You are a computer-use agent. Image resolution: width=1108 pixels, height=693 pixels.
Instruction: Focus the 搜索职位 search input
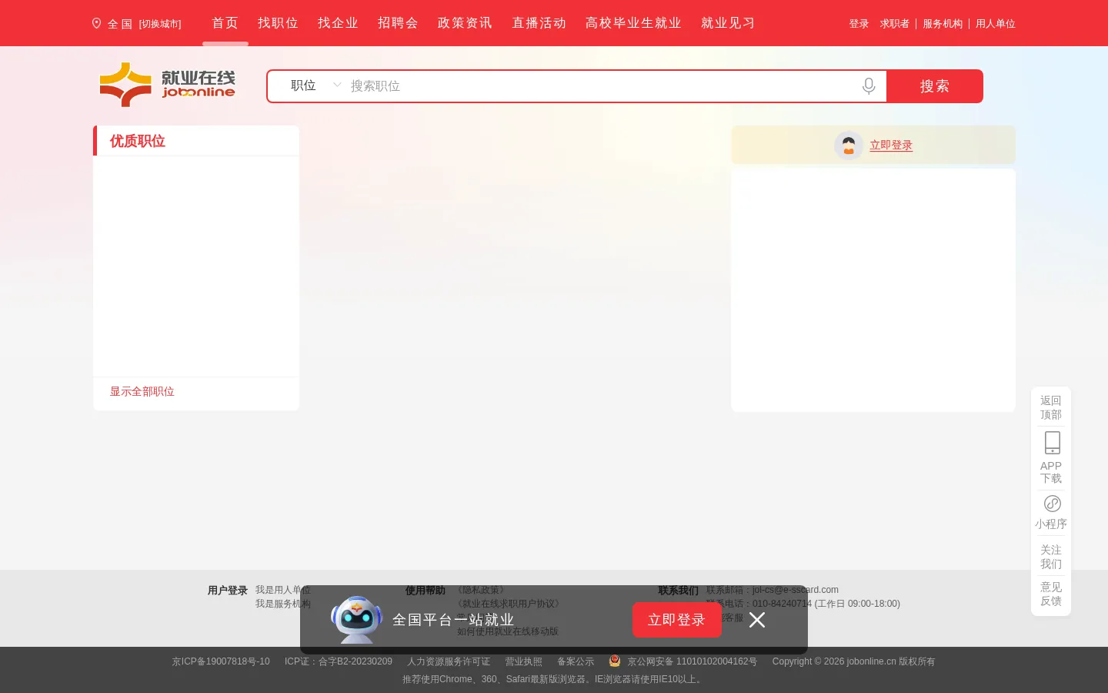[x=600, y=86]
